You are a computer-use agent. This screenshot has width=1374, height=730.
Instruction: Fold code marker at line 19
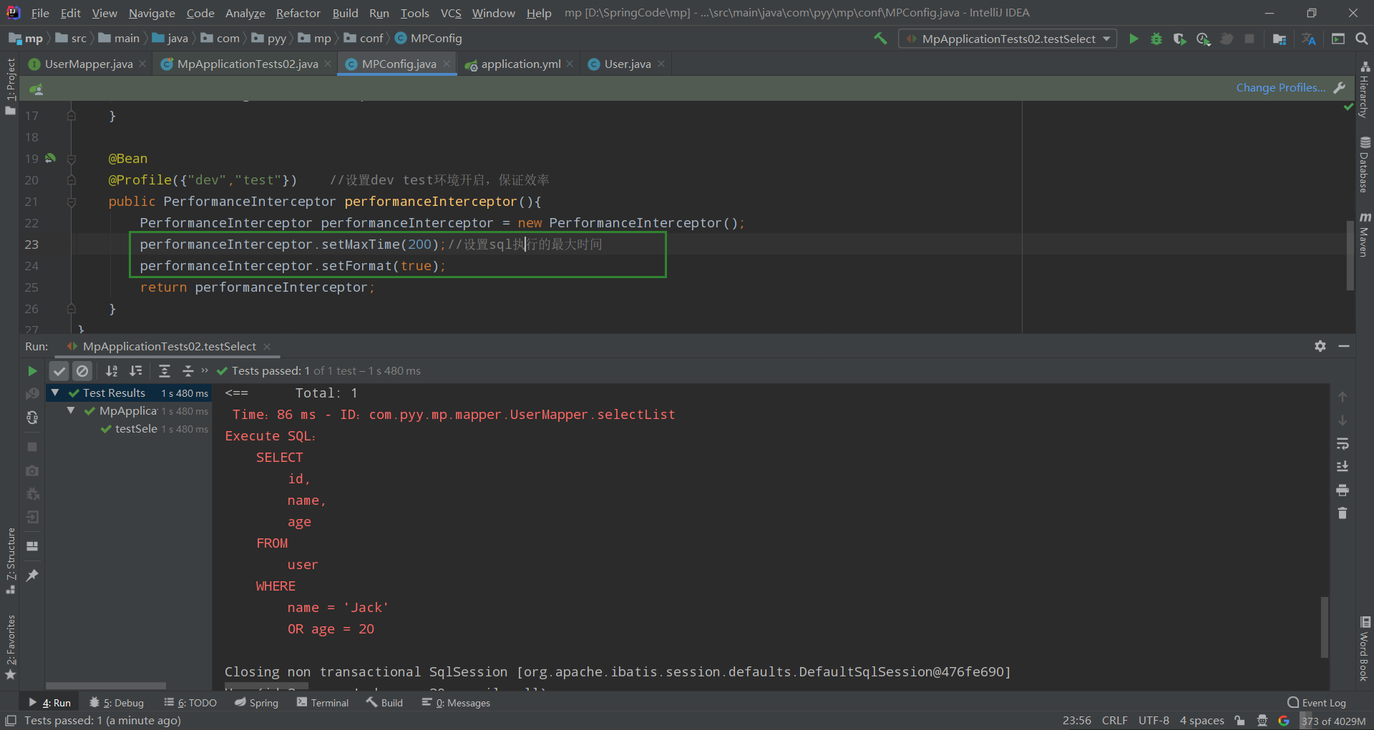point(72,159)
